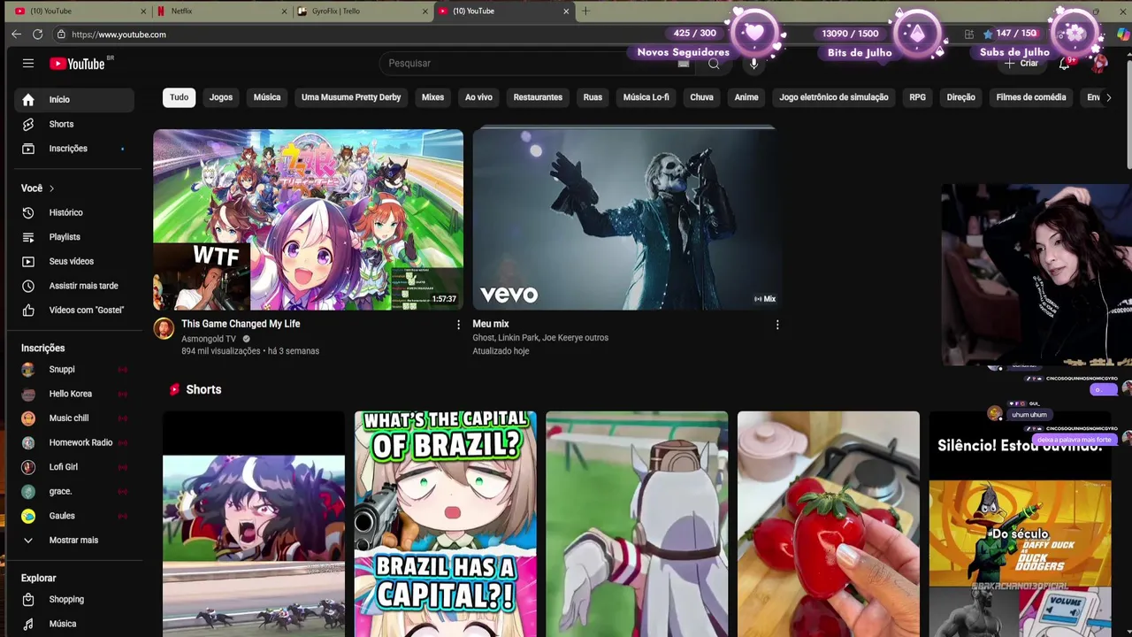1132x637 pixels.
Task: Open the hamburger guide menu
Action: [28, 63]
